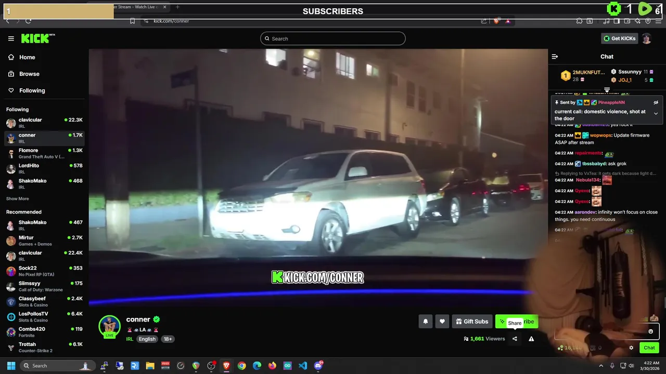
Task: Click the report warning triangle icon
Action: (x=531, y=339)
